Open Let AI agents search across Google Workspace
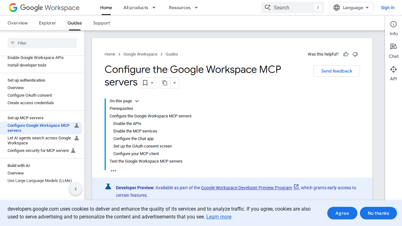The height and width of the screenshot is (226, 402). coord(39,141)
